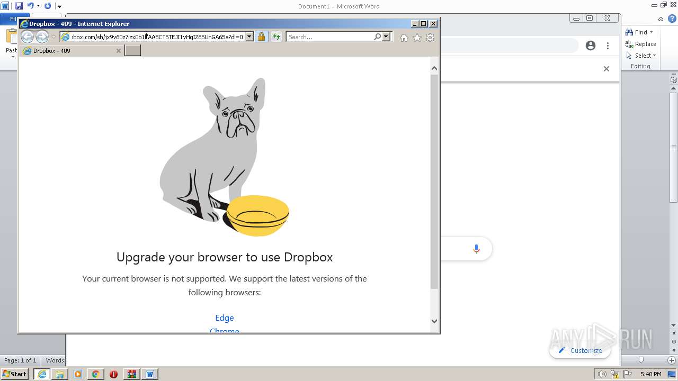Open the Find dropdown arrow in Word
Image resolution: width=678 pixels, height=381 pixels.
coord(651,32)
